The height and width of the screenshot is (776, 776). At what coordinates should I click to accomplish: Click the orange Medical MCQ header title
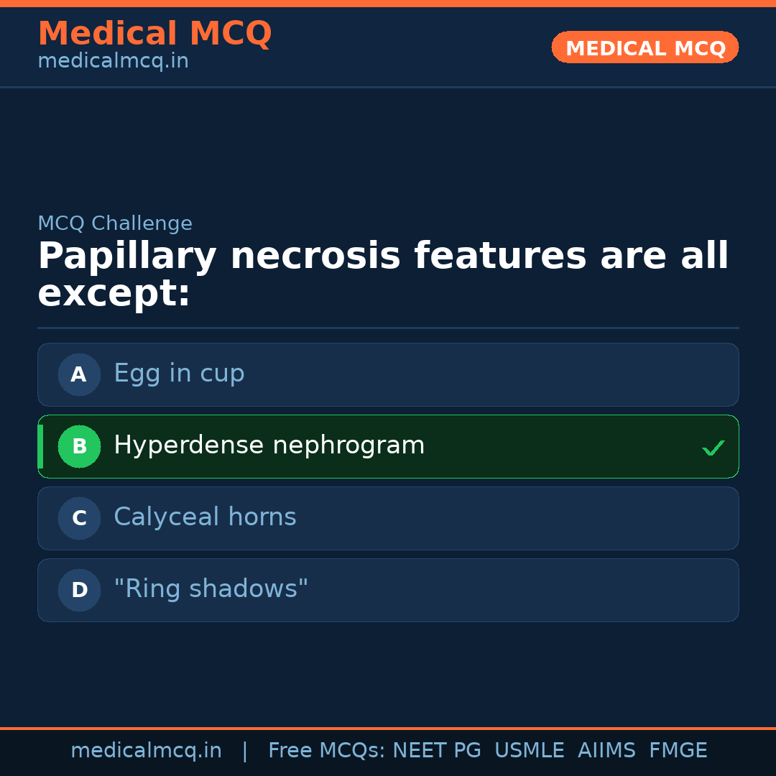click(x=154, y=34)
